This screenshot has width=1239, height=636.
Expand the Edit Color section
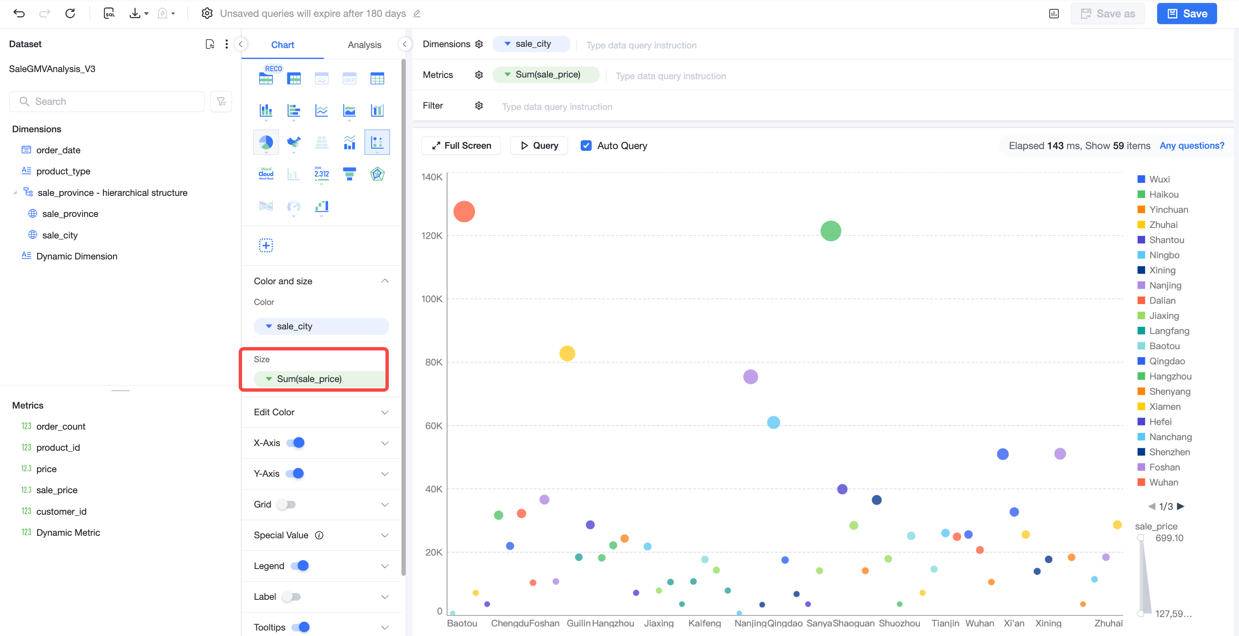tap(321, 412)
